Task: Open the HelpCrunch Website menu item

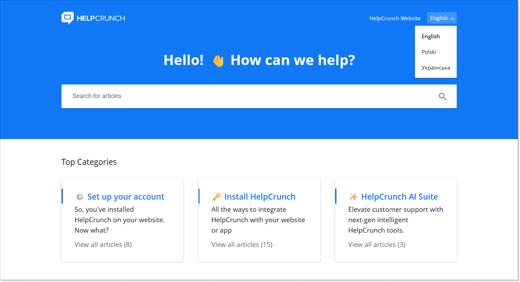Action: click(395, 18)
